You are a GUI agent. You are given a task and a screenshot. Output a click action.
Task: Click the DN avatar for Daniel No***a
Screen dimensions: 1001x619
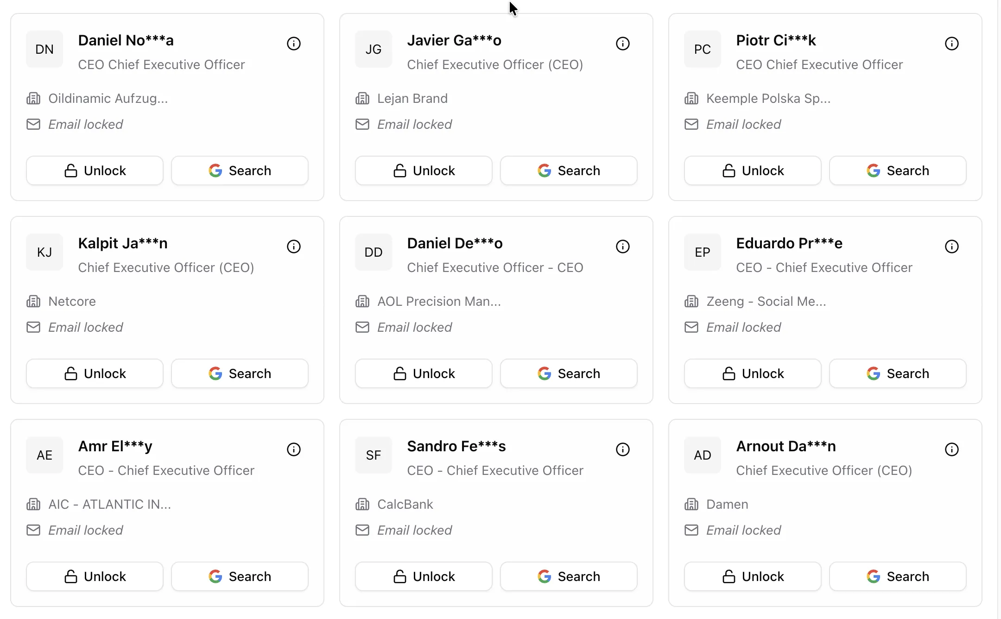tap(44, 49)
